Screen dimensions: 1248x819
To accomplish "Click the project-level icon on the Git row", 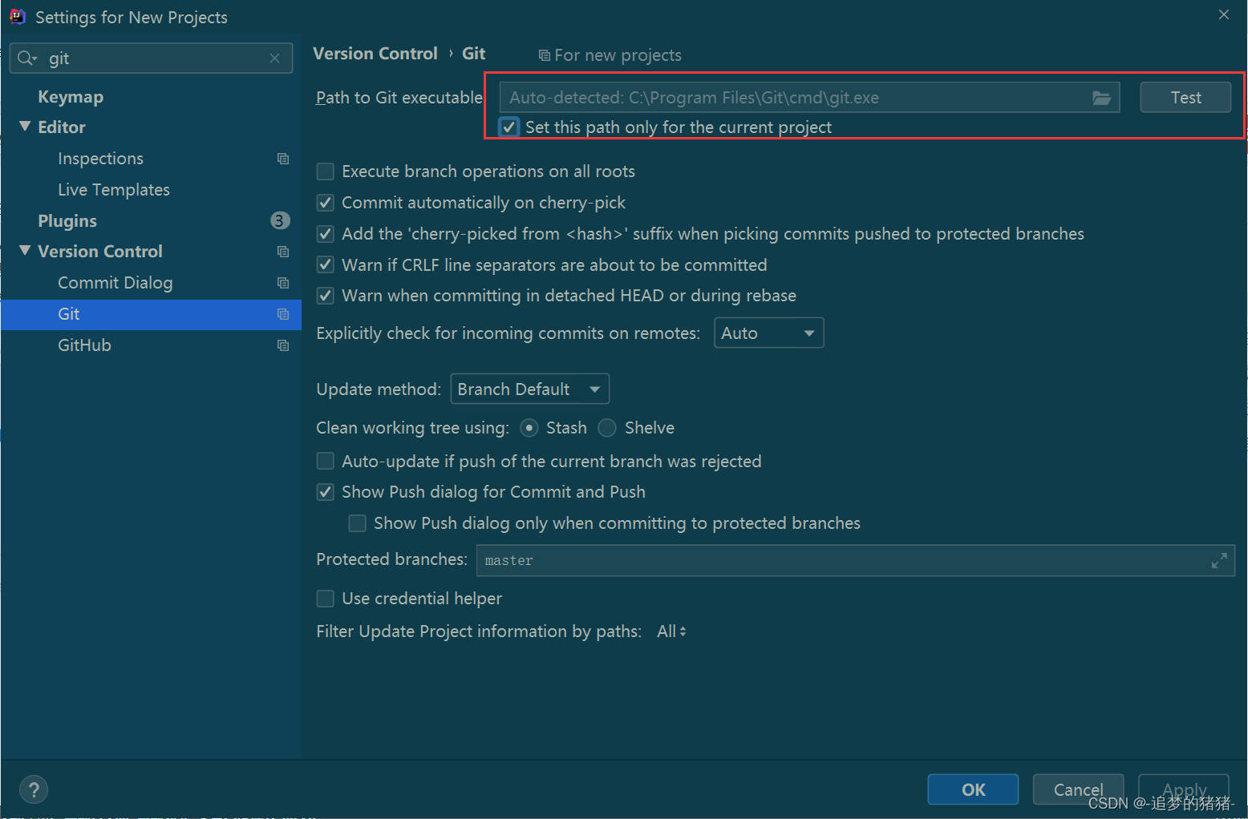I will tap(283, 314).
